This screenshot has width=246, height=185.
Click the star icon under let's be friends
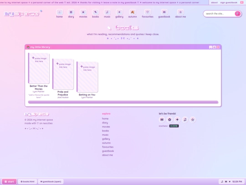193,120
